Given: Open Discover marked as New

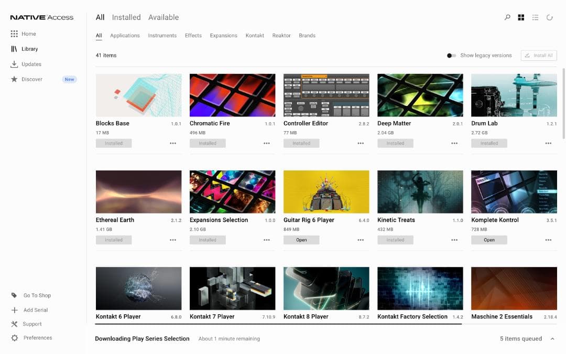Looking at the screenshot, I should click(x=29, y=79).
